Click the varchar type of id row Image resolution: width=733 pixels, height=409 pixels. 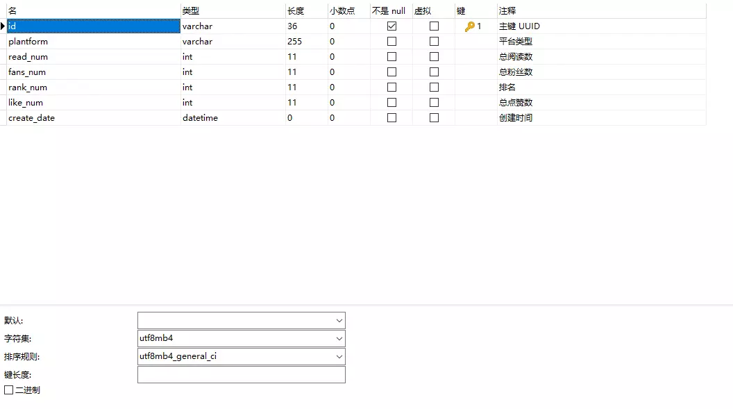click(x=233, y=26)
